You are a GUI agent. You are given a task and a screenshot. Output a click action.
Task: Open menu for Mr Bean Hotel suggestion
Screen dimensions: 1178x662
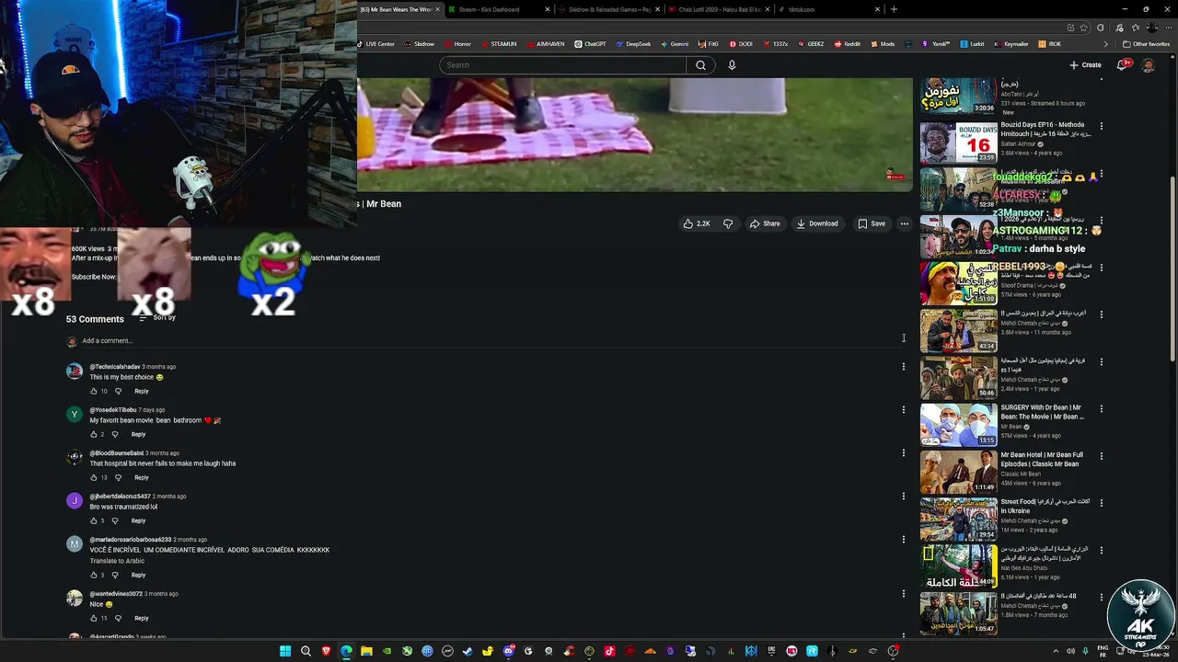pyautogui.click(x=1101, y=455)
